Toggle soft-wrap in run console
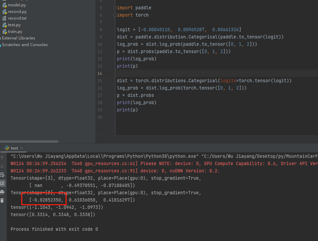318x241 pixels. 2,175
